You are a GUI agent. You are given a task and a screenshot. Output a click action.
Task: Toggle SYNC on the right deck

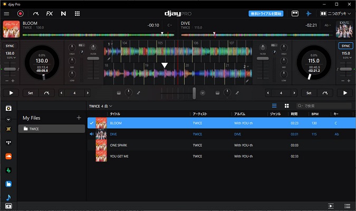(x=345, y=46)
